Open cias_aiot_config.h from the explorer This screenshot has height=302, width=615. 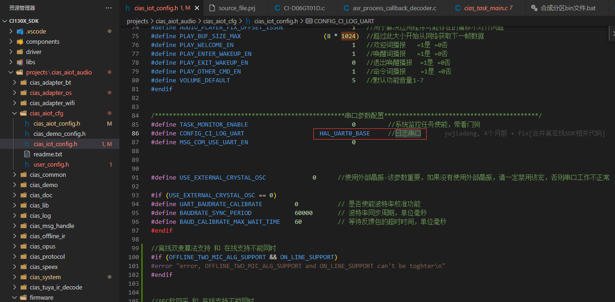pyautogui.click(x=56, y=123)
